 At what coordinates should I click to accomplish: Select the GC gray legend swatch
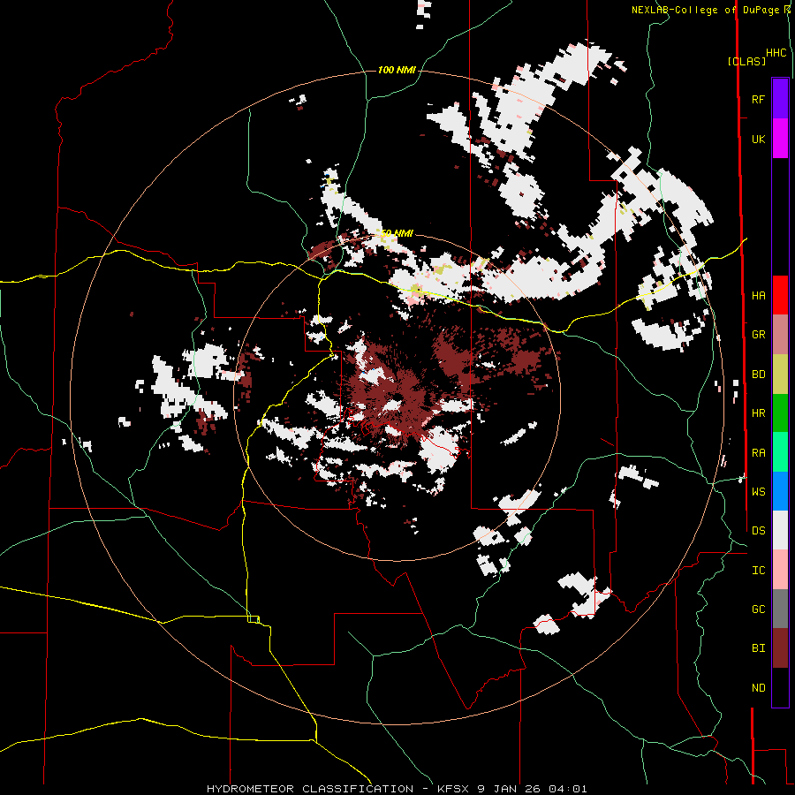tap(780, 609)
